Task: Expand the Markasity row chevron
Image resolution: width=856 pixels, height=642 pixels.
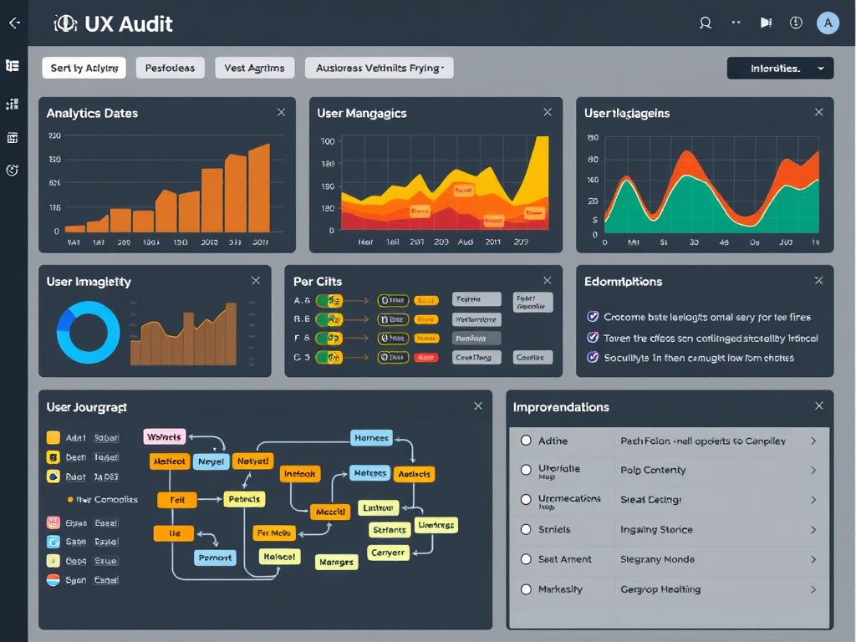Action: 813,589
